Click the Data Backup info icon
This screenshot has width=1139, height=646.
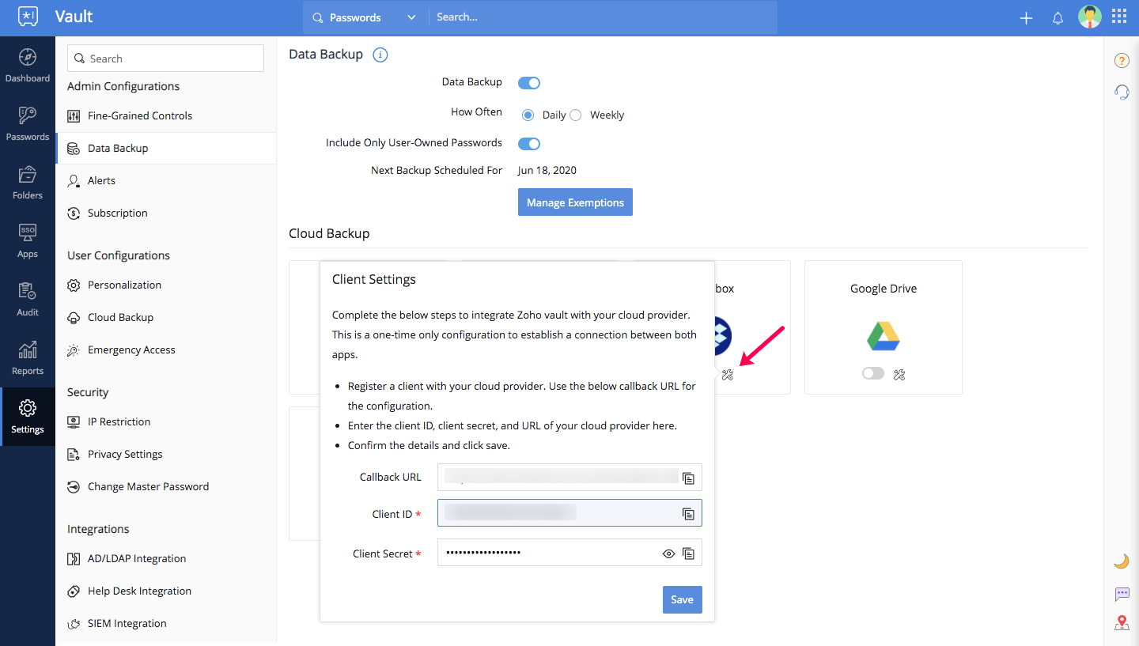click(380, 55)
